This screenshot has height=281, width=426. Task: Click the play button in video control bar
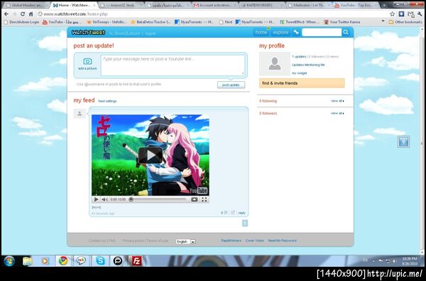pos(96,200)
